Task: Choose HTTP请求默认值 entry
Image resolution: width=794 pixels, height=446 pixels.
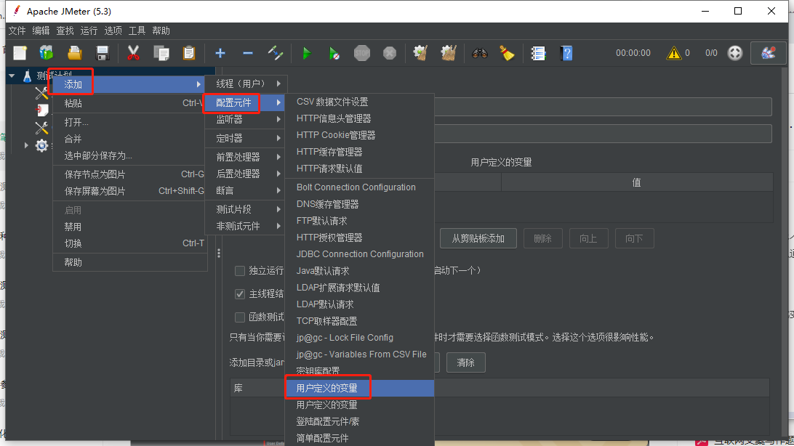Action: 359,169
